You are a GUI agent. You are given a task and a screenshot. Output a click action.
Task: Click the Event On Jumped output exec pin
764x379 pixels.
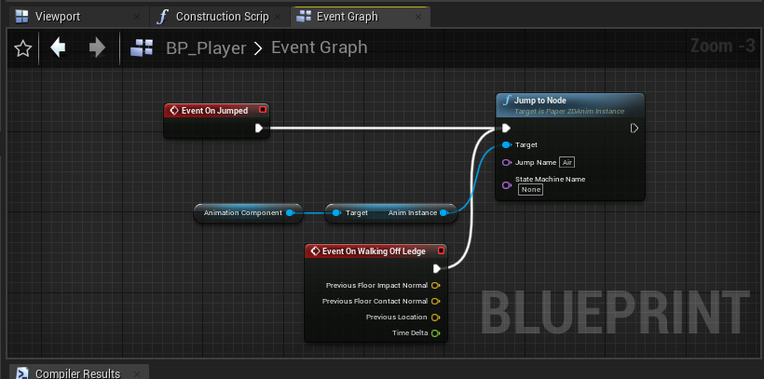pyautogui.click(x=259, y=129)
